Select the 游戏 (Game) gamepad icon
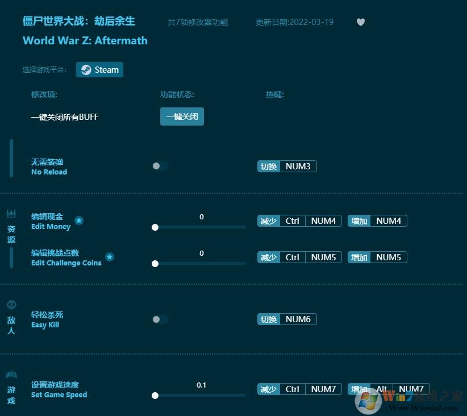Image resolution: width=467 pixels, height=416 pixels. [11, 375]
